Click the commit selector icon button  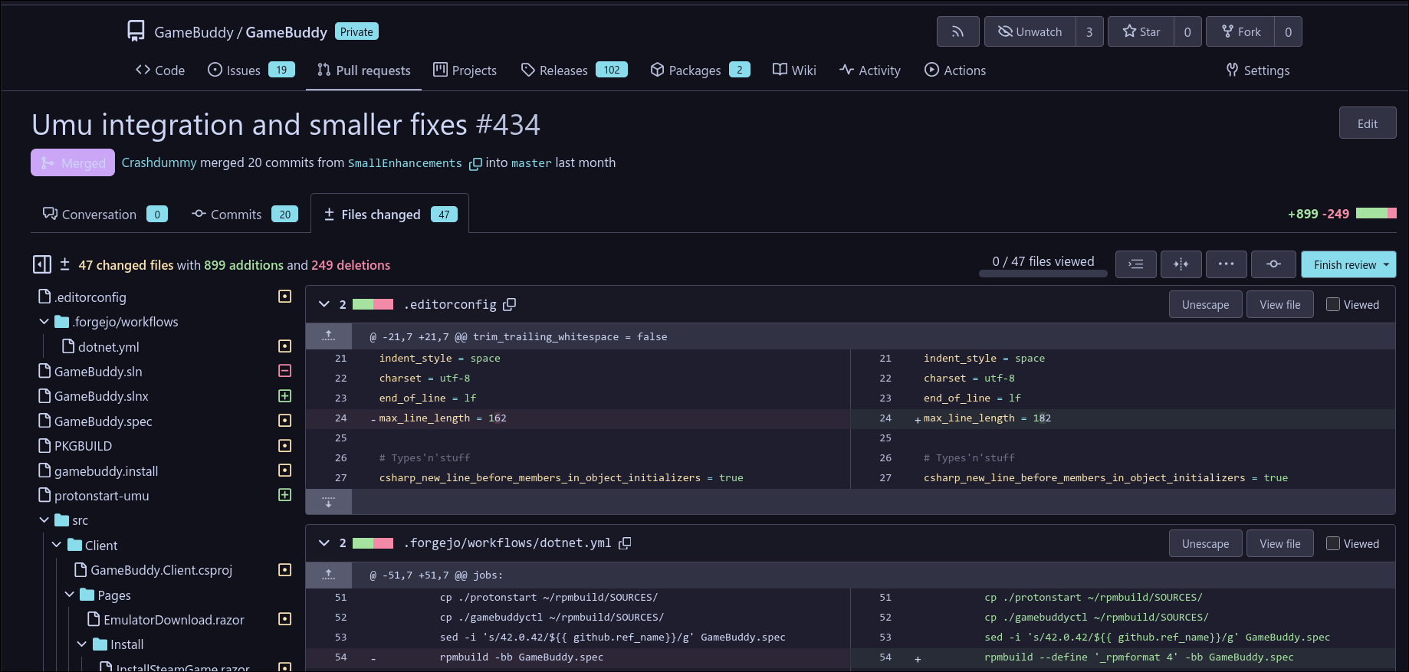click(1273, 264)
